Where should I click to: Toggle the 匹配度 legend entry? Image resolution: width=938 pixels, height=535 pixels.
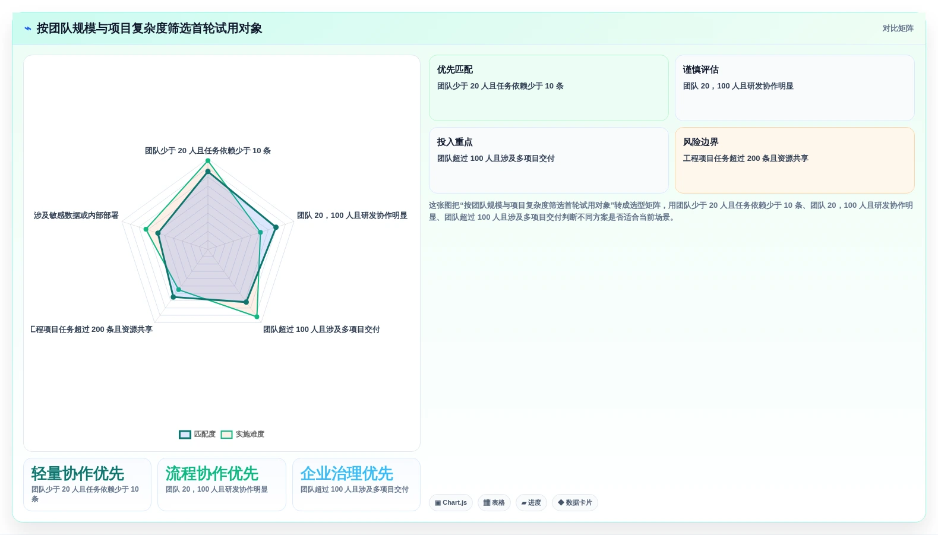197,434
